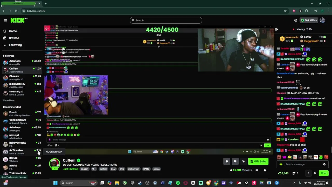The width and height of the screenshot is (332, 187).
Task: Focus the Send a message chat field
Action: (x=302, y=164)
